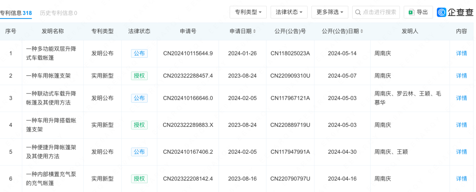Image resolution: width=476 pixels, height=192 pixels.
Task: Click the 申请号 column header
Action: coord(188,31)
